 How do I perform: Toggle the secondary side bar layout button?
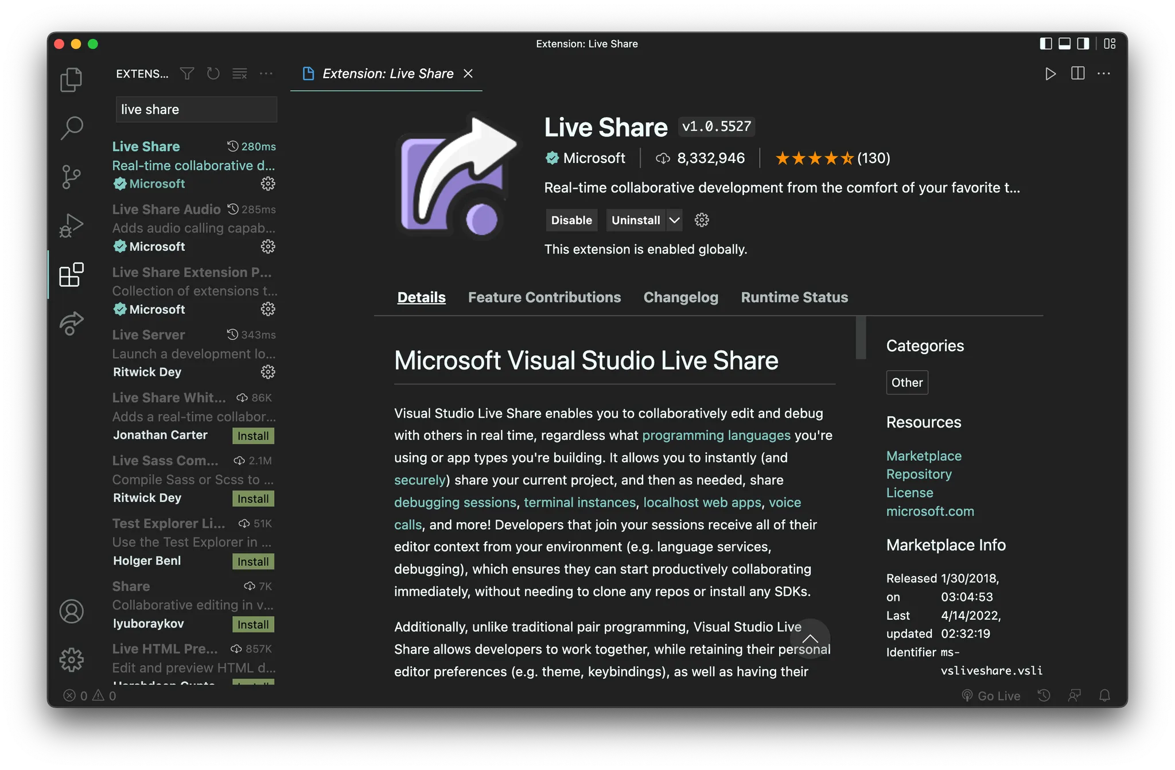click(1083, 44)
